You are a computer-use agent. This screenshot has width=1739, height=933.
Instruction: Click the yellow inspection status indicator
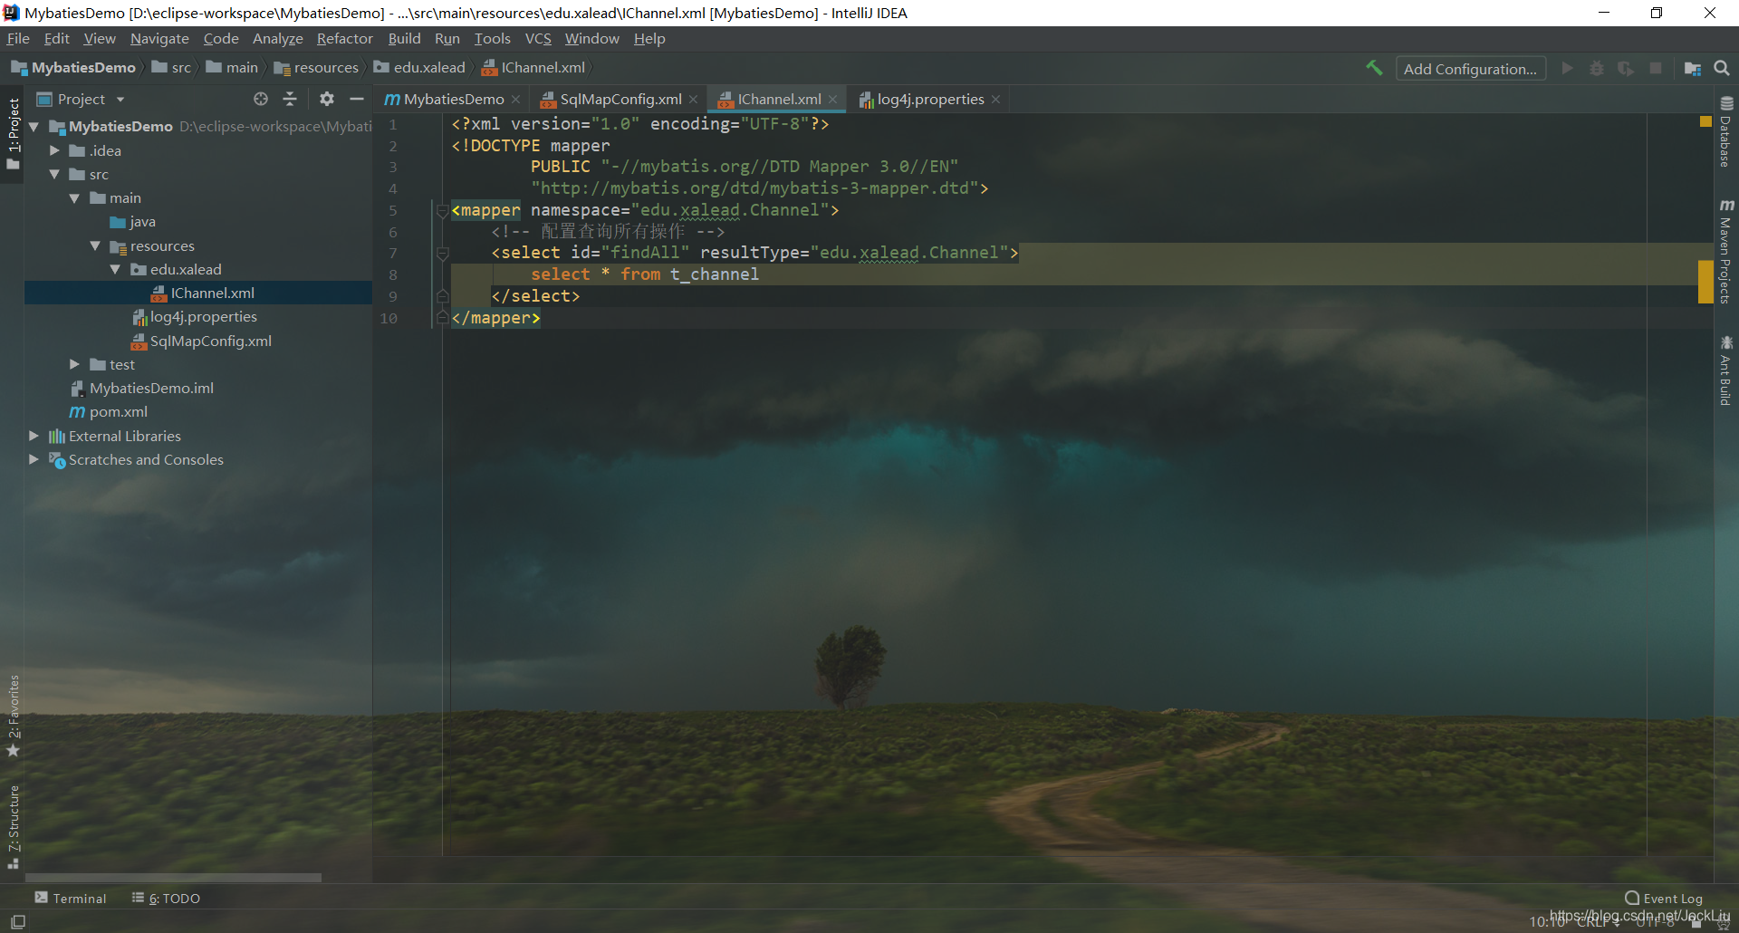tap(1705, 121)
